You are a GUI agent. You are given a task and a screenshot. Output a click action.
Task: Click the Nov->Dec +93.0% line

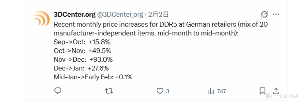[83, 60]
